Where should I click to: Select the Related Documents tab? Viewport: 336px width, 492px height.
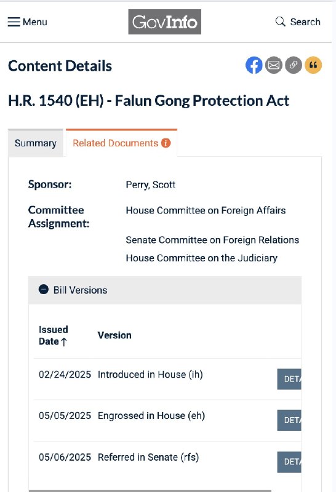pos(121,143)
